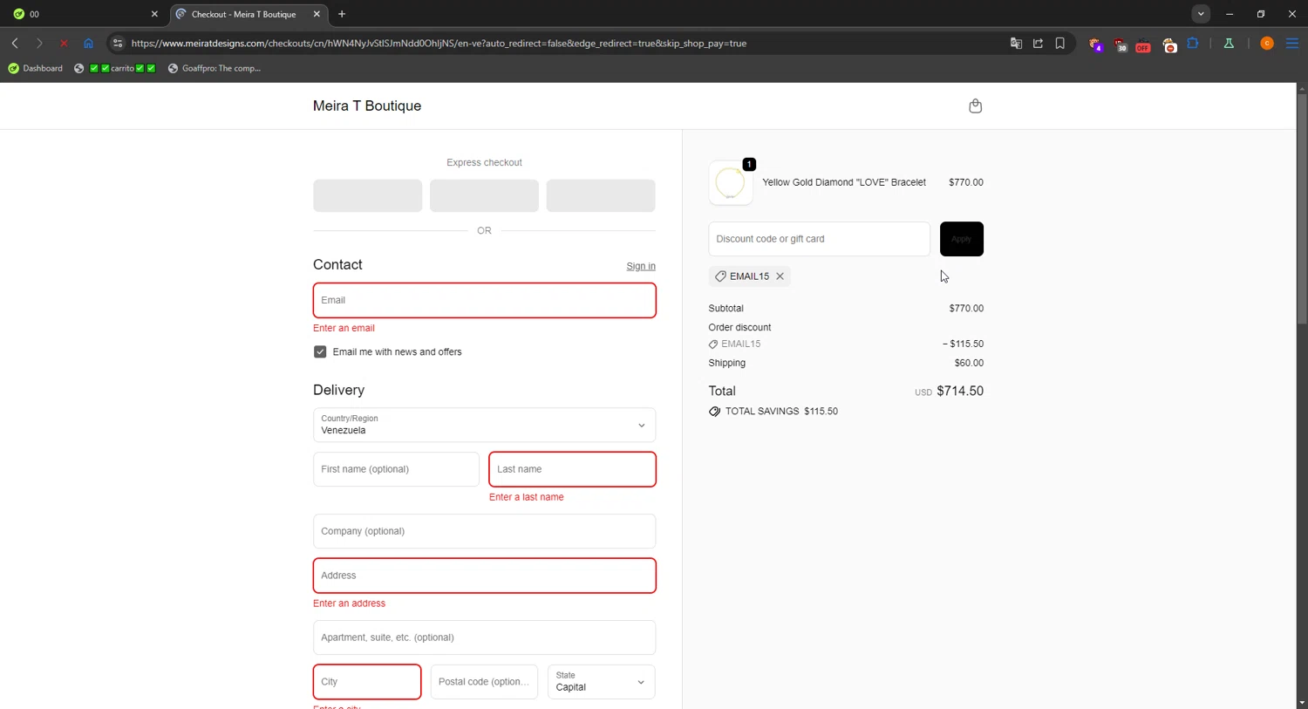
Task: Click the Shipping $60.00 value
Action: [x=969, y=363]
